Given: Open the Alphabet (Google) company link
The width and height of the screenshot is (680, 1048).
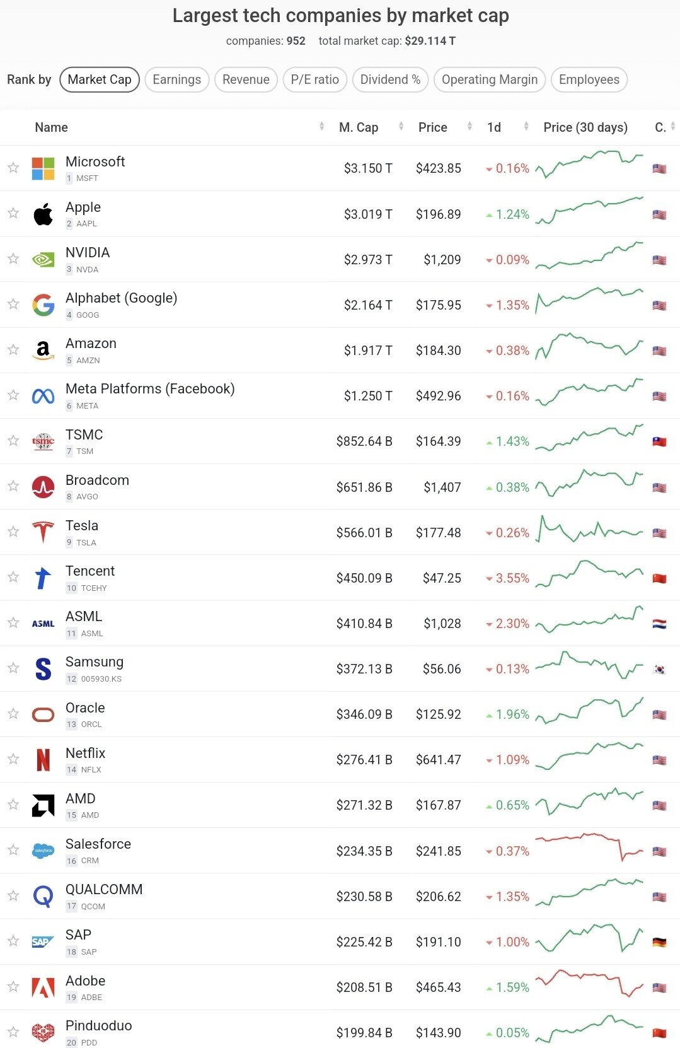Looking at the screenshot, I should coord(121,298).
